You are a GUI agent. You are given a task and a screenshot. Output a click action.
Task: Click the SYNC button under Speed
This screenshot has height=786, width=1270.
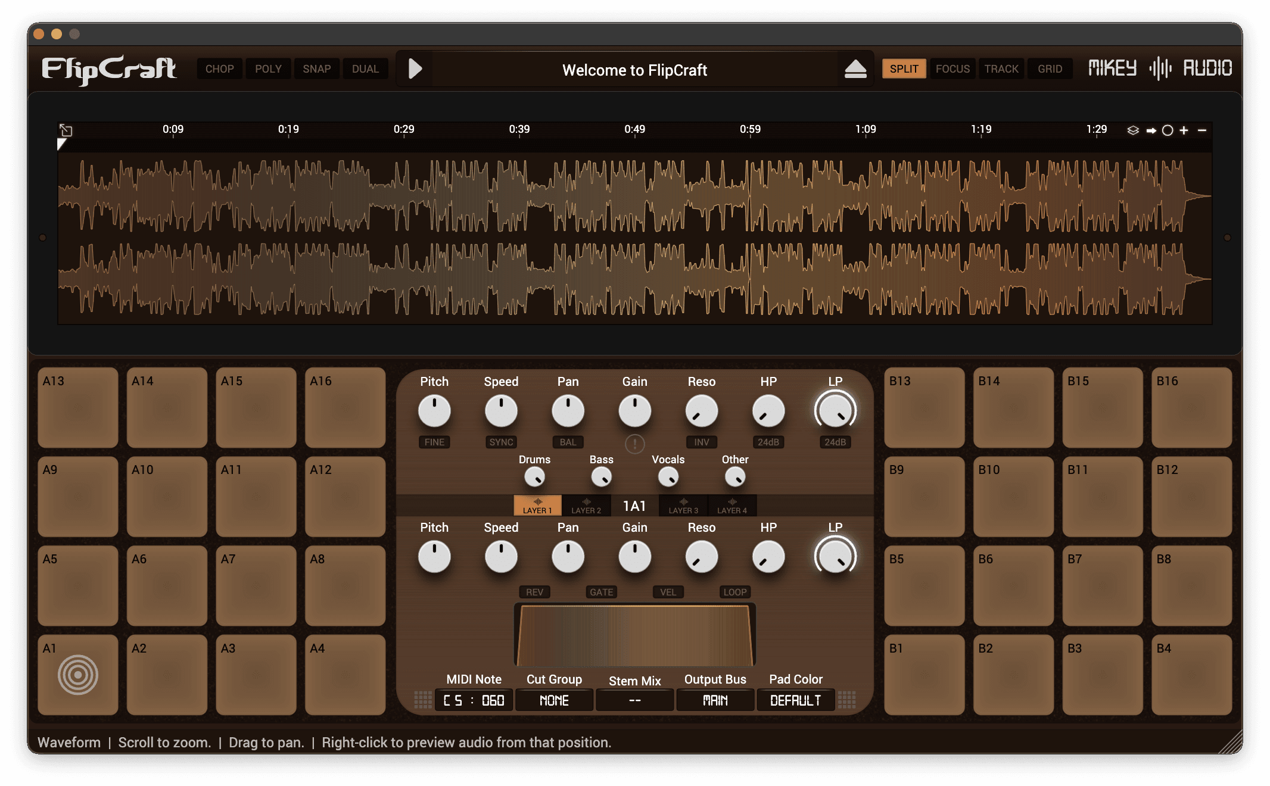[501, 442]
